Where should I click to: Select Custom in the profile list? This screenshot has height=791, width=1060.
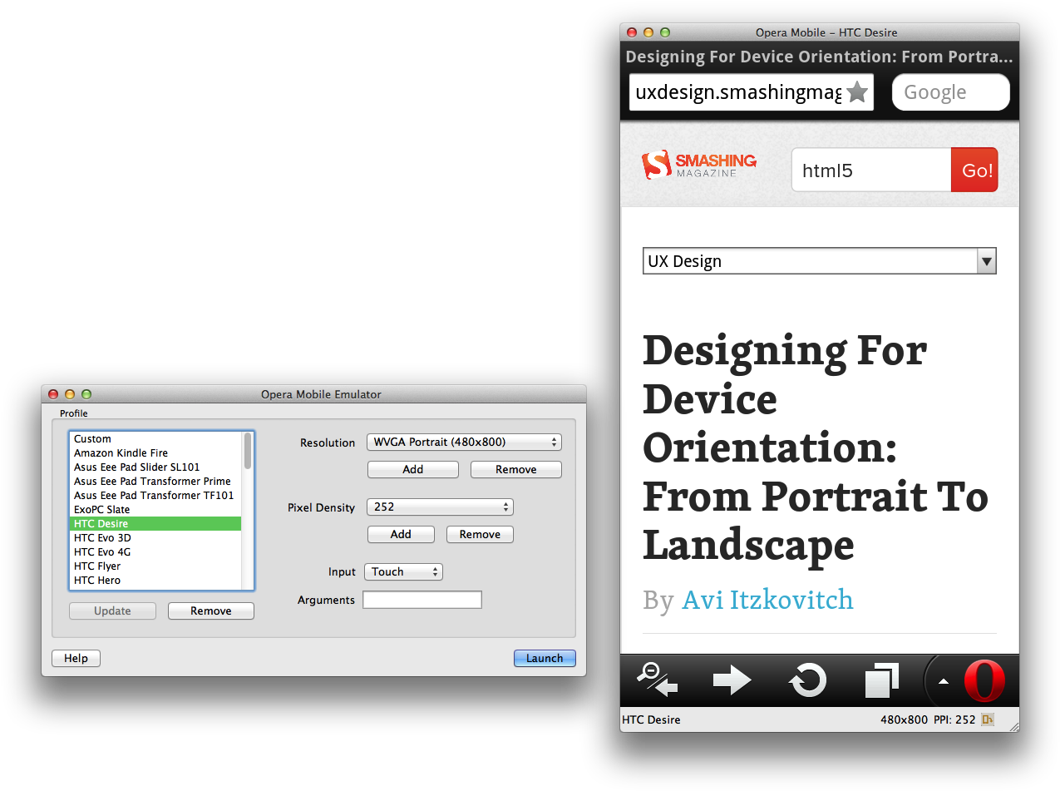pos(155,439)
